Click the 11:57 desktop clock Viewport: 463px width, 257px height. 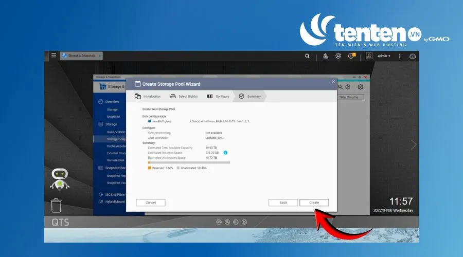point(401,201)
